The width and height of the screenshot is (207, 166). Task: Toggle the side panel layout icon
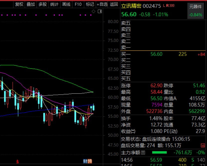pyautogui.click(x=100, y=11)
